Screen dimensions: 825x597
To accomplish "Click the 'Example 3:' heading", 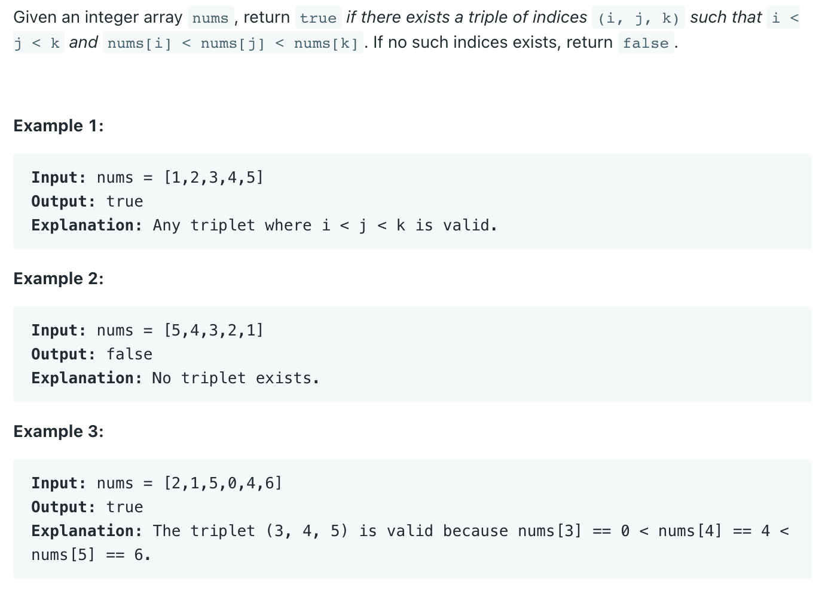I will pos(59,432).
